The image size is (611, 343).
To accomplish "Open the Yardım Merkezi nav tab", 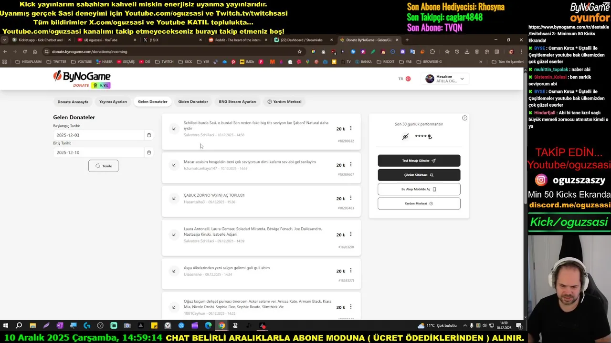I will click(284, 101).
